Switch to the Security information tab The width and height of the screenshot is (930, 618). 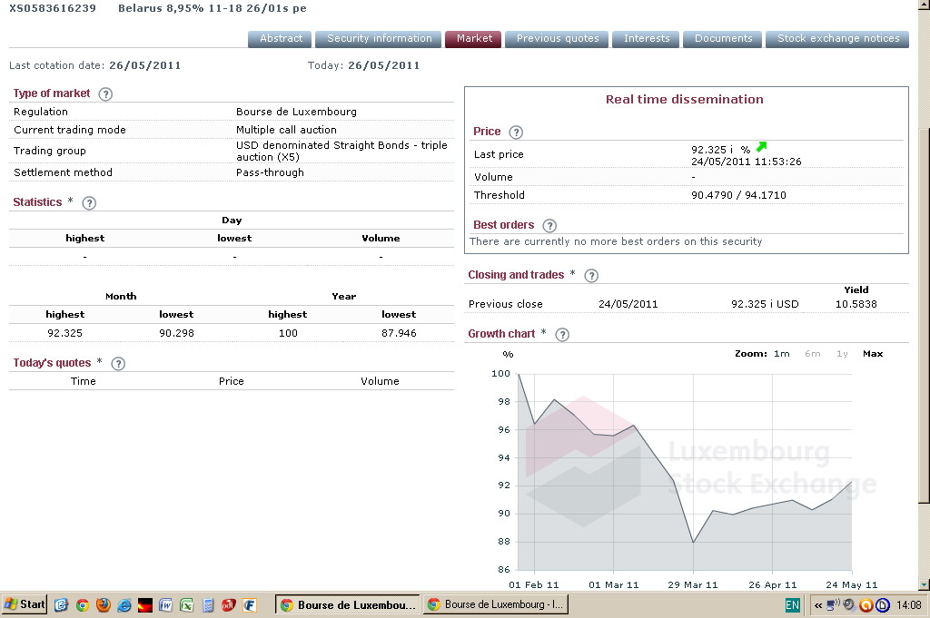click(x=379, y=38)
